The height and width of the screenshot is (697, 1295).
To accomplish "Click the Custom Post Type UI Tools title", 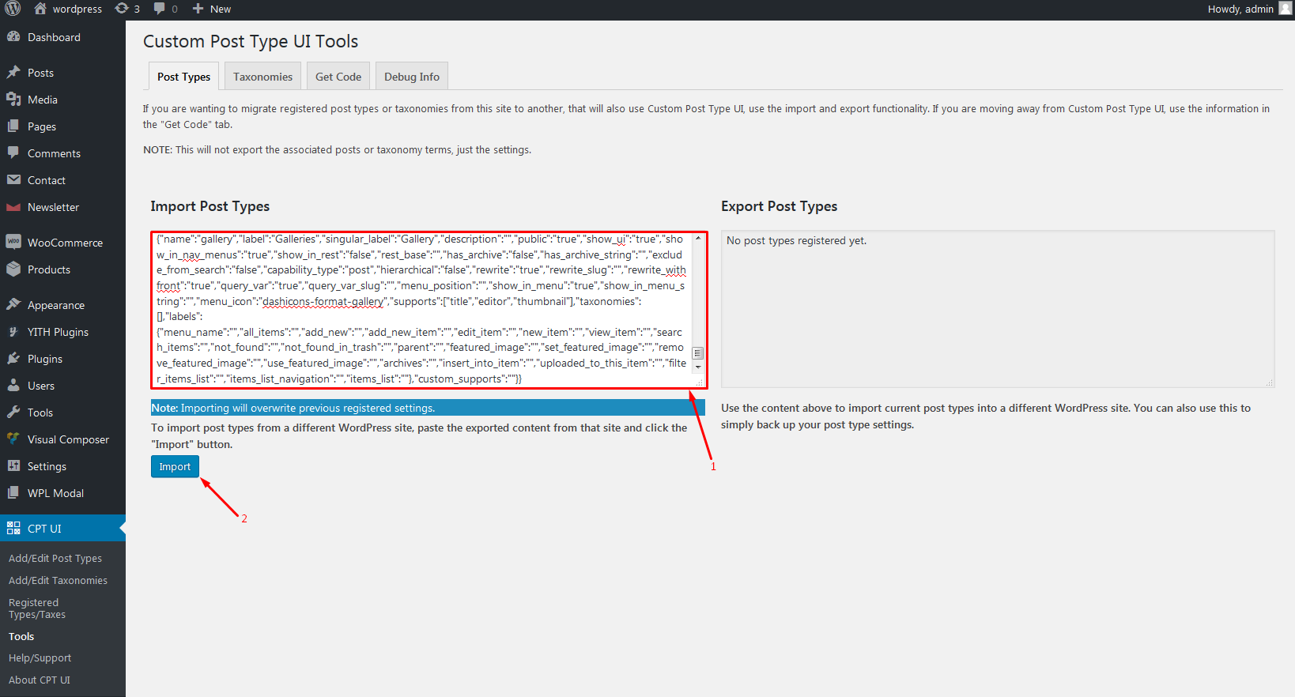I will pyautogui.click(x=251, y=41).
